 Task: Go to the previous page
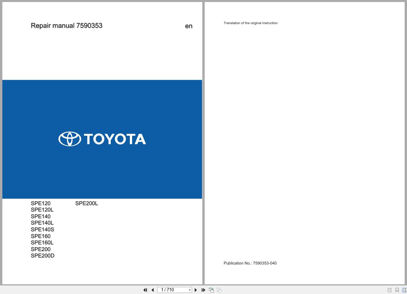click(x=153, y=290)
